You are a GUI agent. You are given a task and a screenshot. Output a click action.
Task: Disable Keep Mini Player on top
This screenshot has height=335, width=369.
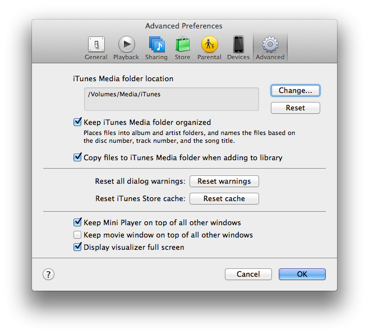coord(77,222)
